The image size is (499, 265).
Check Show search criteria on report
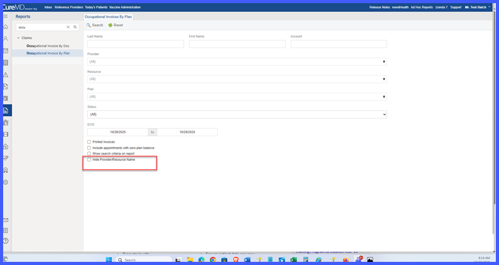89,153
